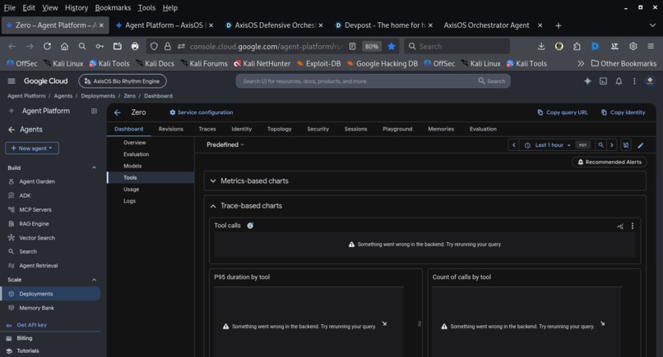
Task: Toggle the PDT timezone chip
Action: pos(582,145)
